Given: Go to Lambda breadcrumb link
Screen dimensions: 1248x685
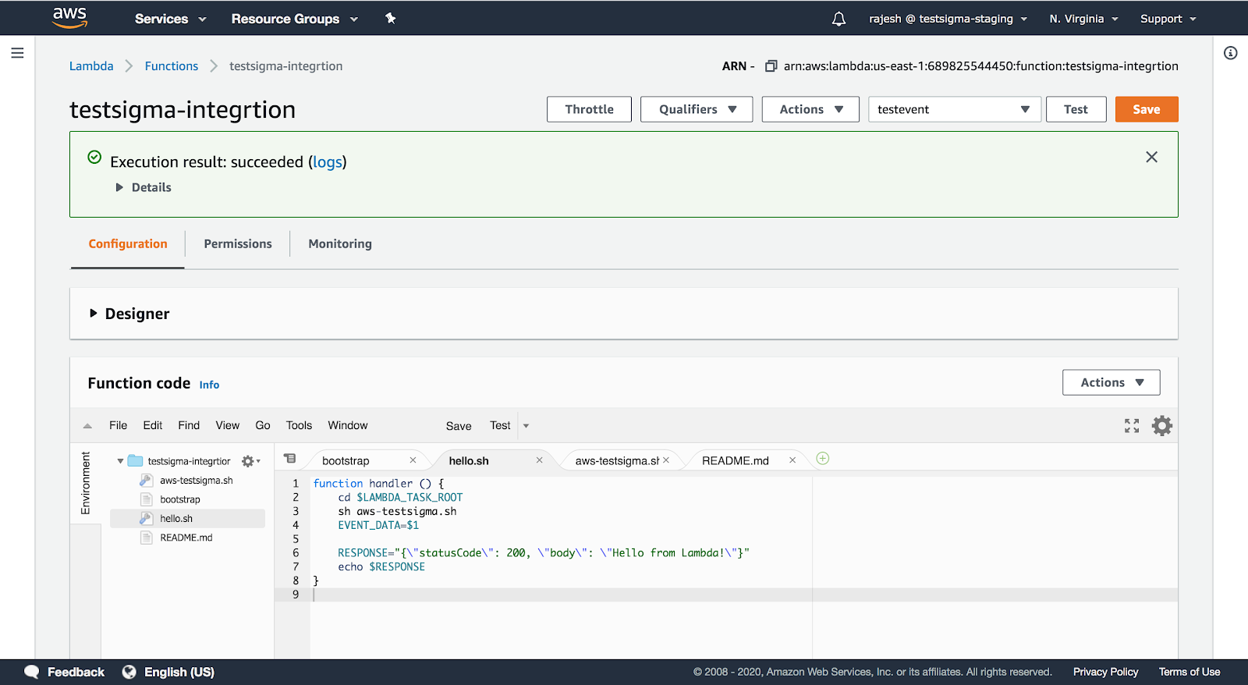Looking at the screenshot, I should point(91,66).
